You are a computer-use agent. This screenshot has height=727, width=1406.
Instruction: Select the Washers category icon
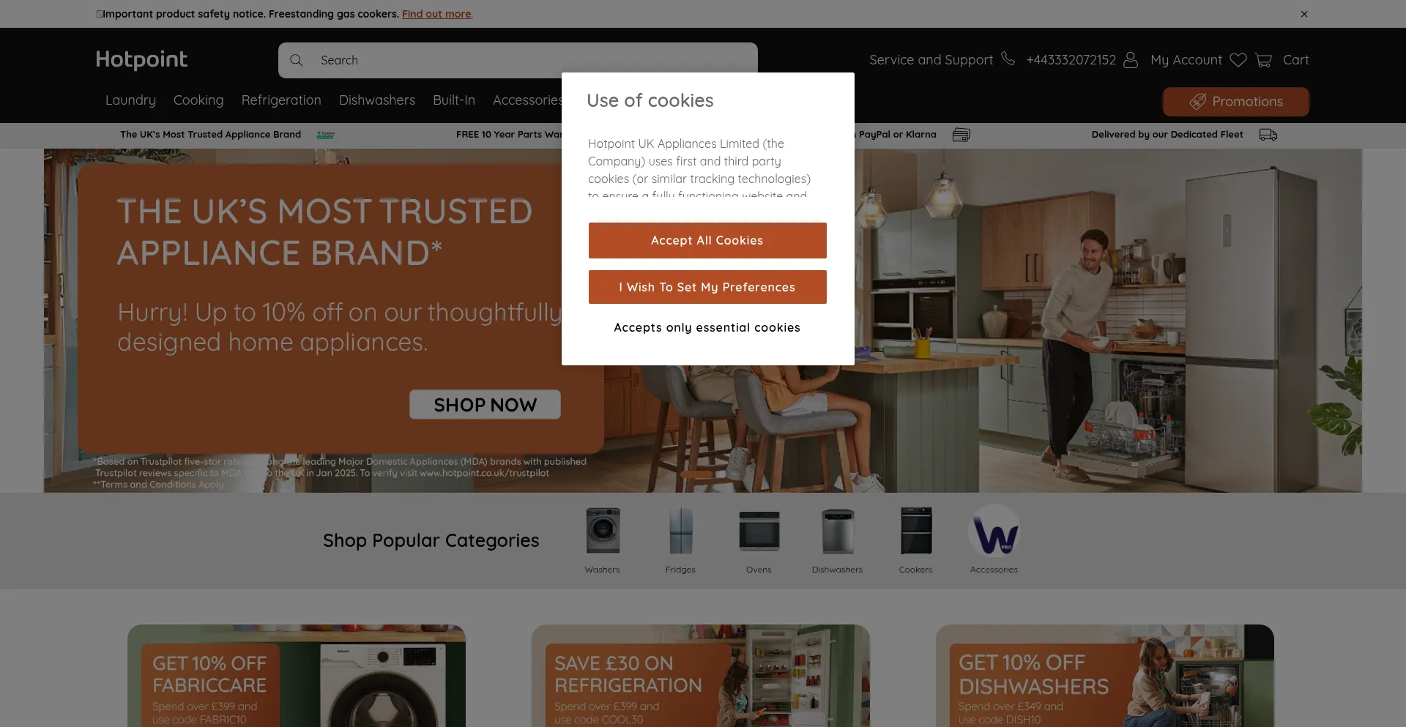(603, 531)
